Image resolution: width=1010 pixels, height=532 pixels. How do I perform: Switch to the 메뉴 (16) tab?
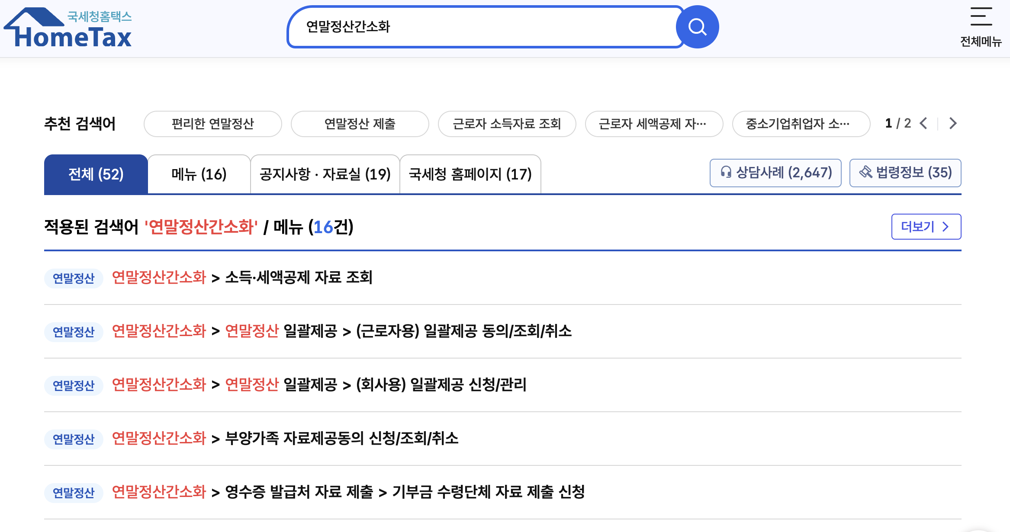click(x=199, y=174)
